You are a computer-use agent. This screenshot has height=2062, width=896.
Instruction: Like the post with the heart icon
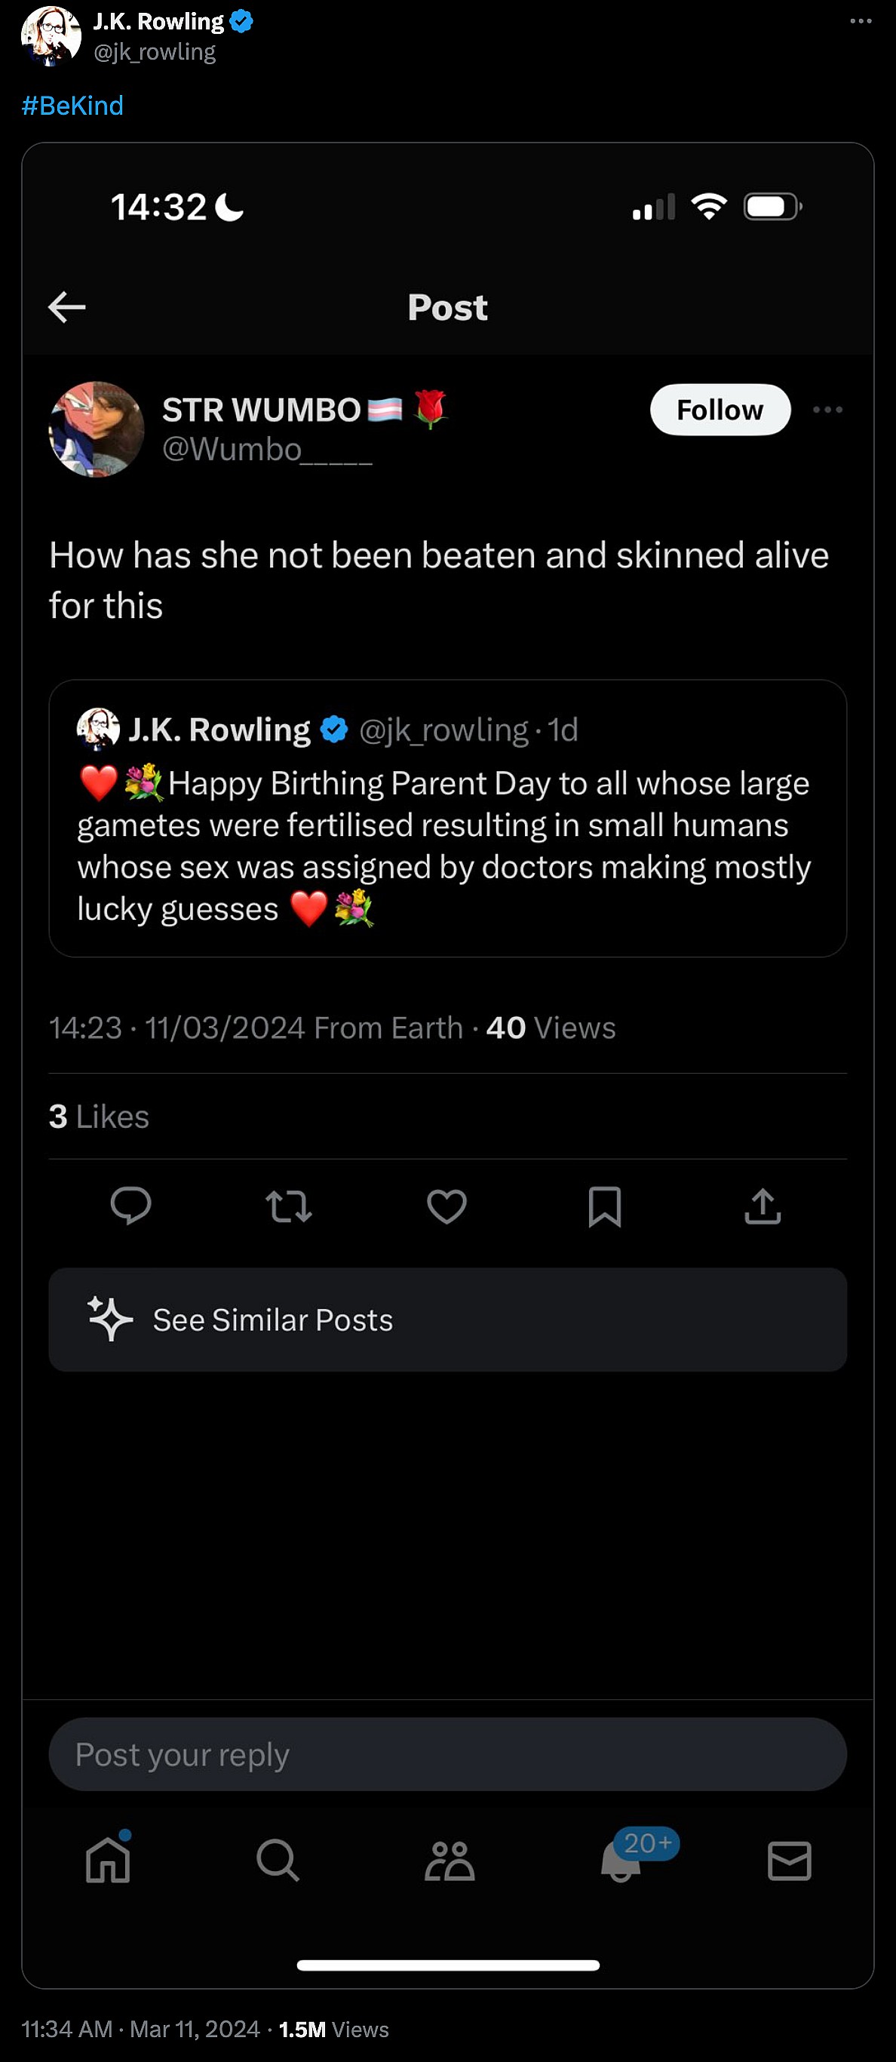pyautogui.click(x=446, y=1206)
